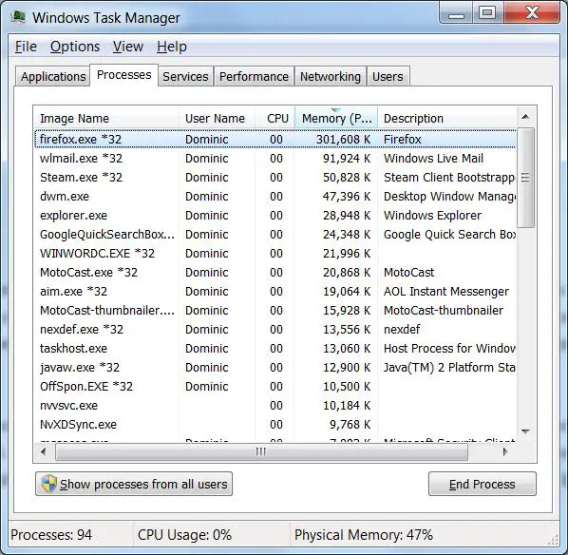Click the horizontal scrollbar thumb

click(x=261, y=452)
